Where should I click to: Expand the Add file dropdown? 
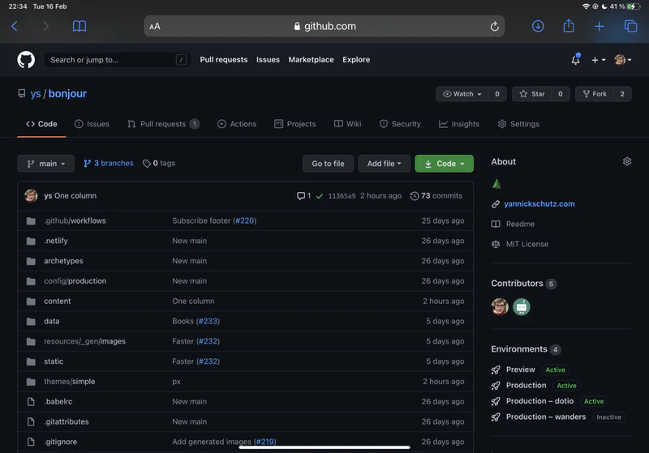click(x=384, y=163)
